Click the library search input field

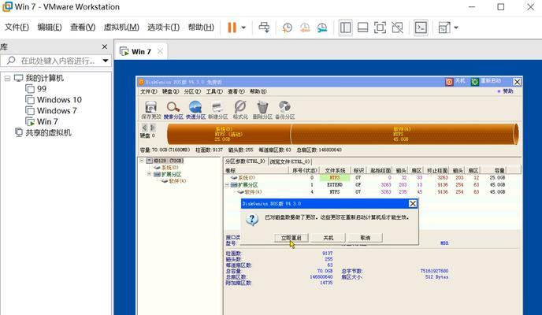coord(57,61)
